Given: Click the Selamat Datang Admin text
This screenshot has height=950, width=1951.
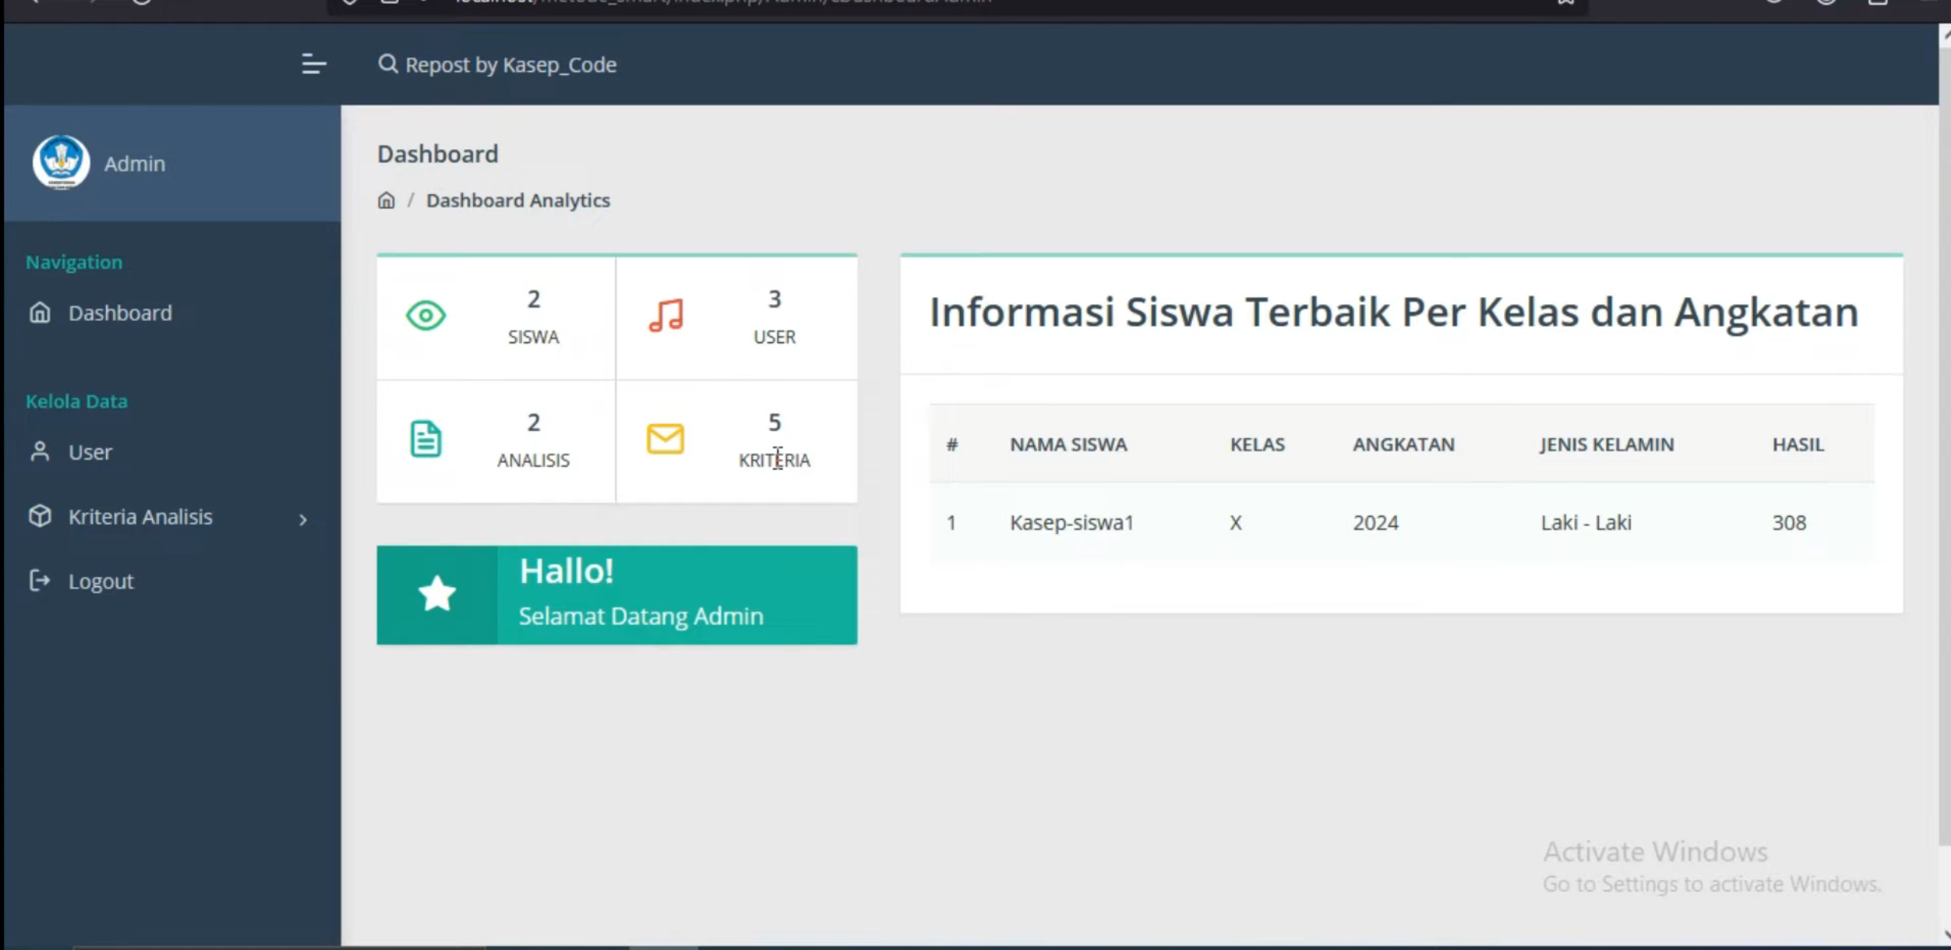Looking at the screenshot, I should tap(640, 616).
